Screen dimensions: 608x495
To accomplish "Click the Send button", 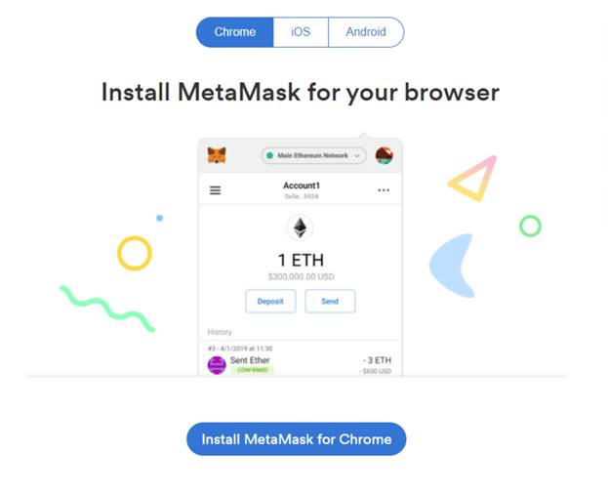I will click(330, 301).
